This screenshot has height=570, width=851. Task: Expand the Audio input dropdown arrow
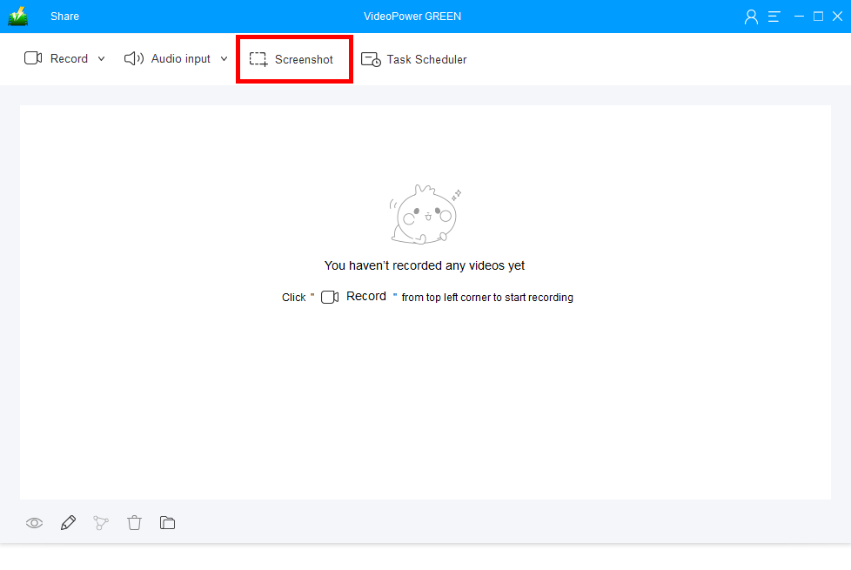tap(224, 58)
